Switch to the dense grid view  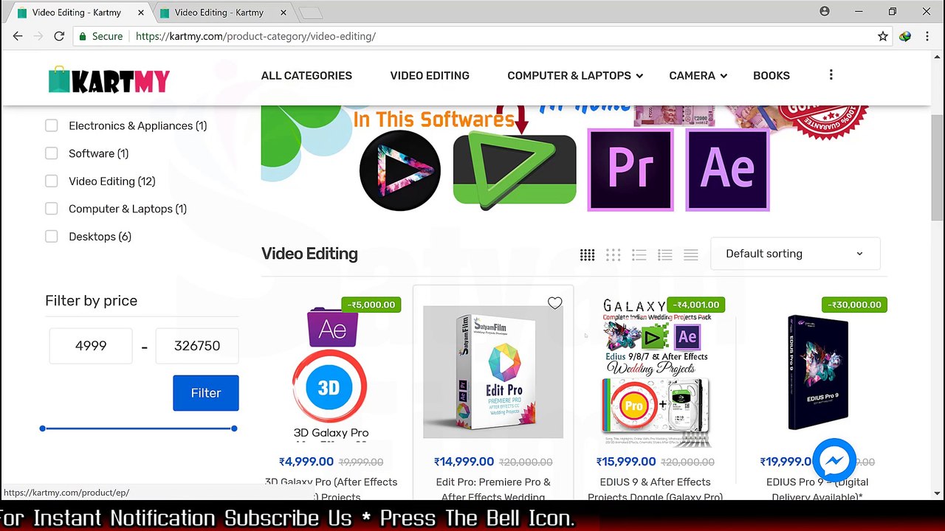588,254
